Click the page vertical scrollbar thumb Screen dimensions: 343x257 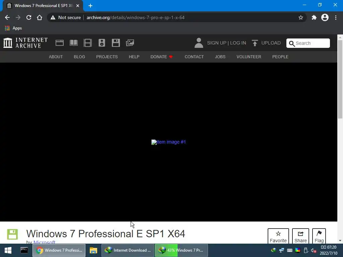click(x=340, y=79)
